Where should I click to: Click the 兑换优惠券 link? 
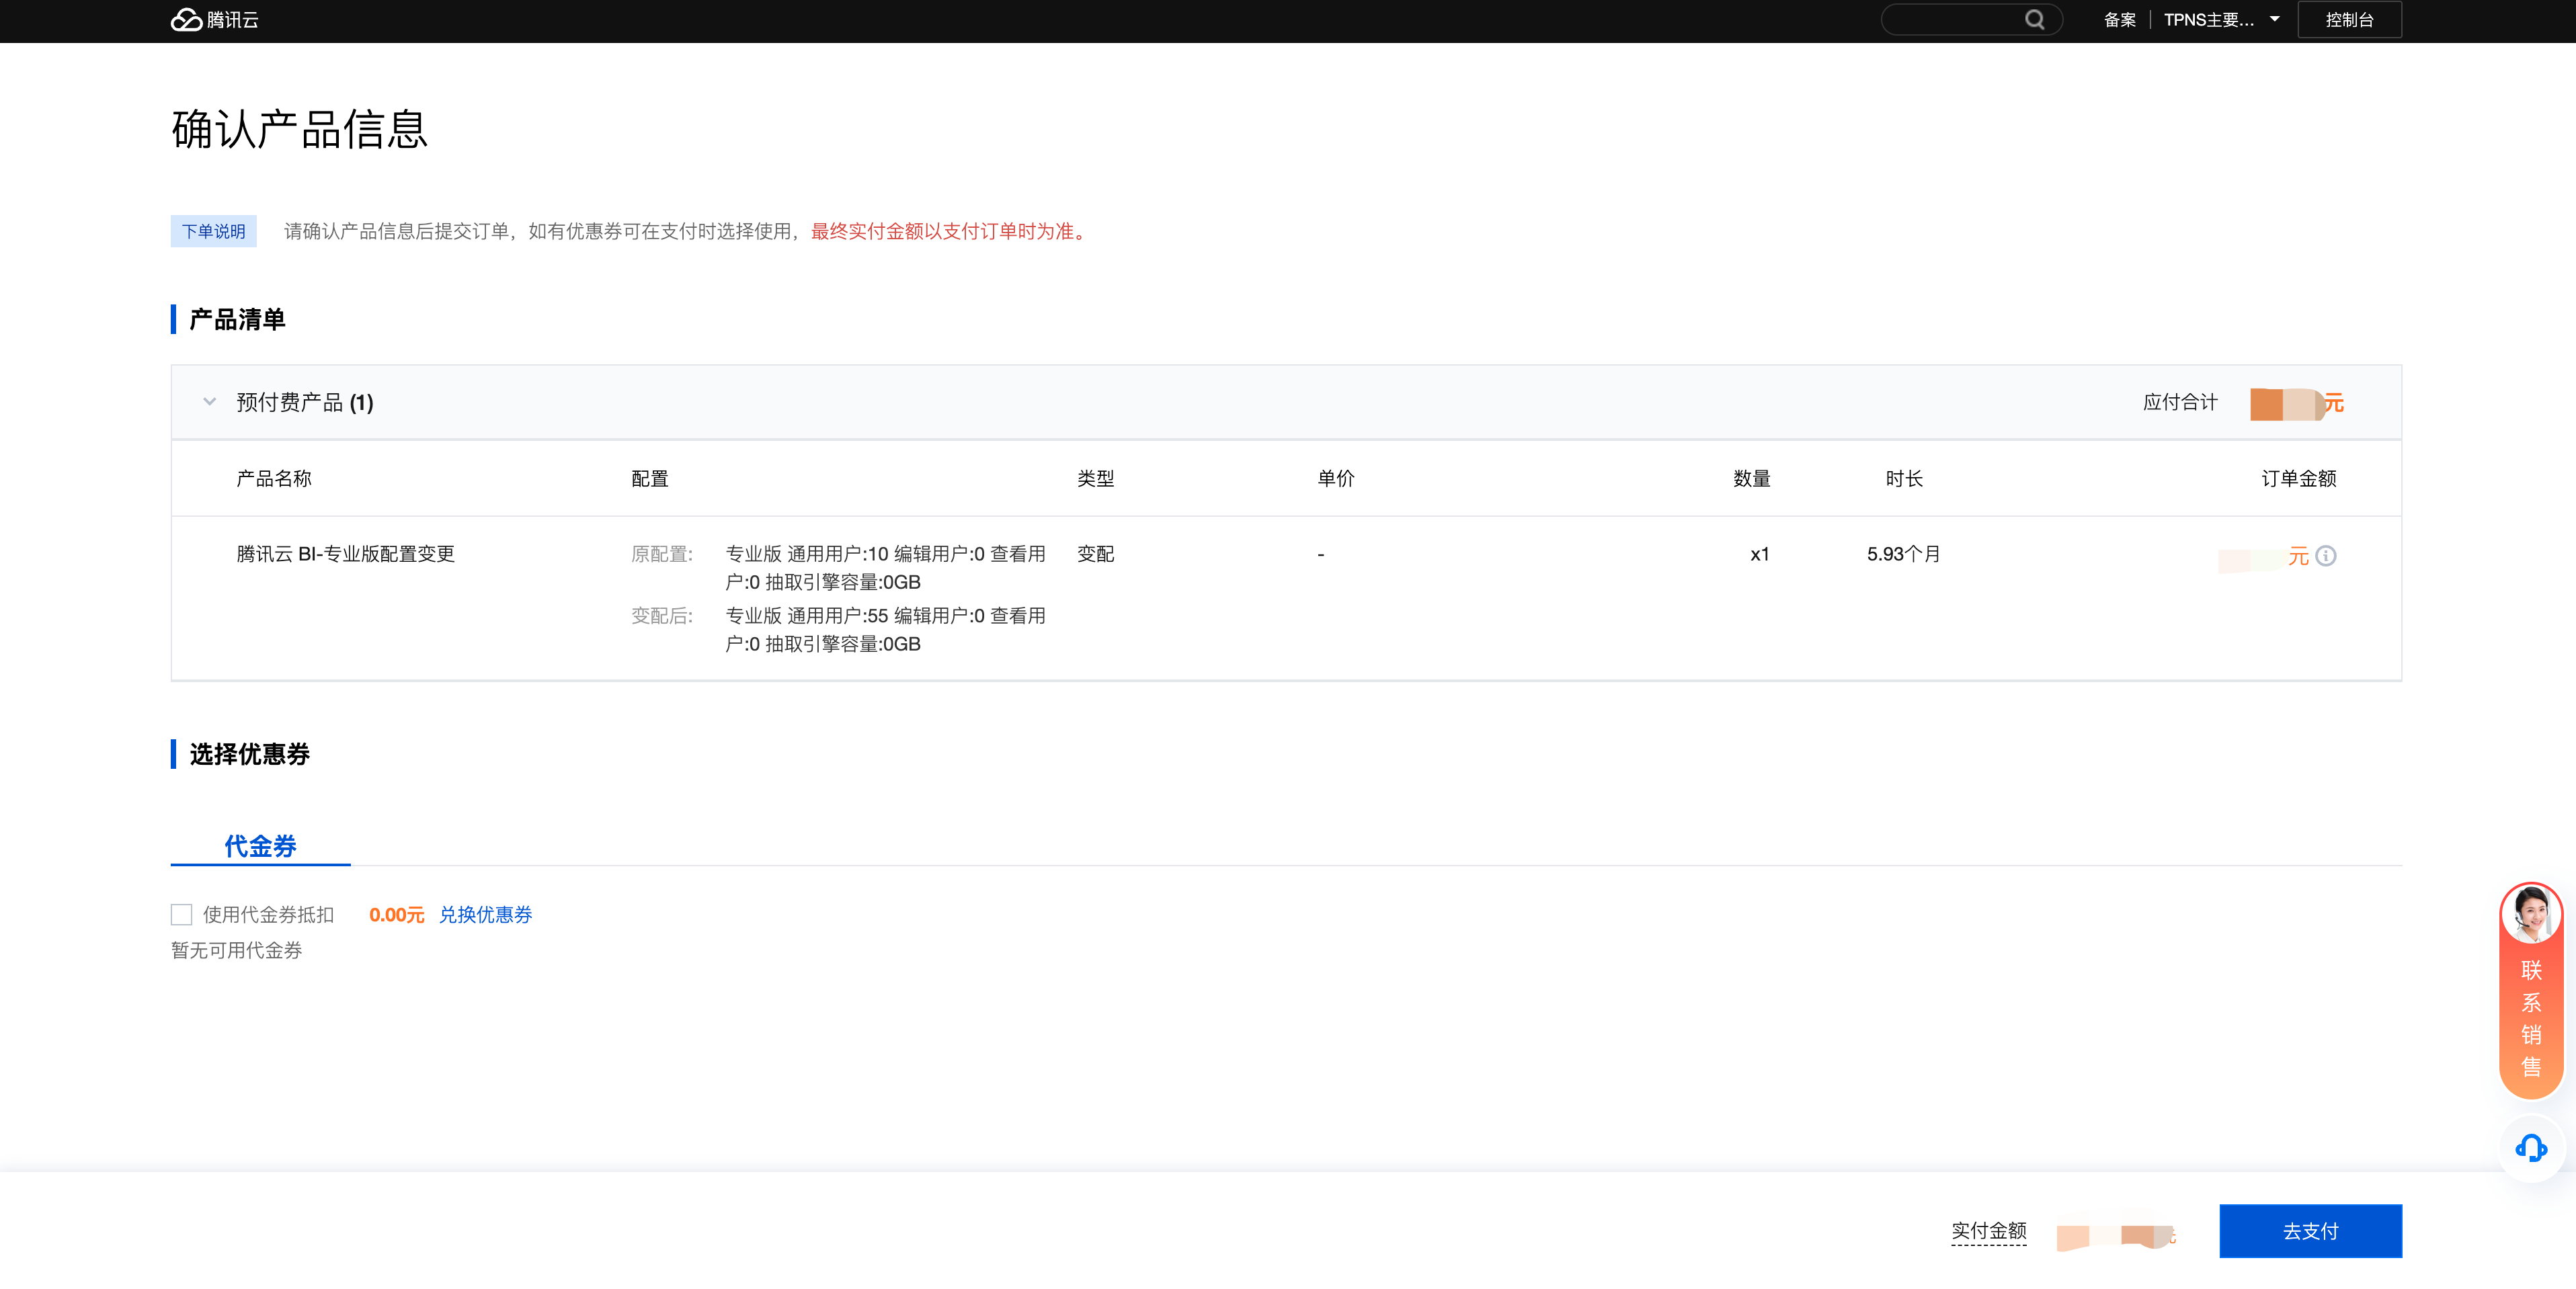[486, 915]
